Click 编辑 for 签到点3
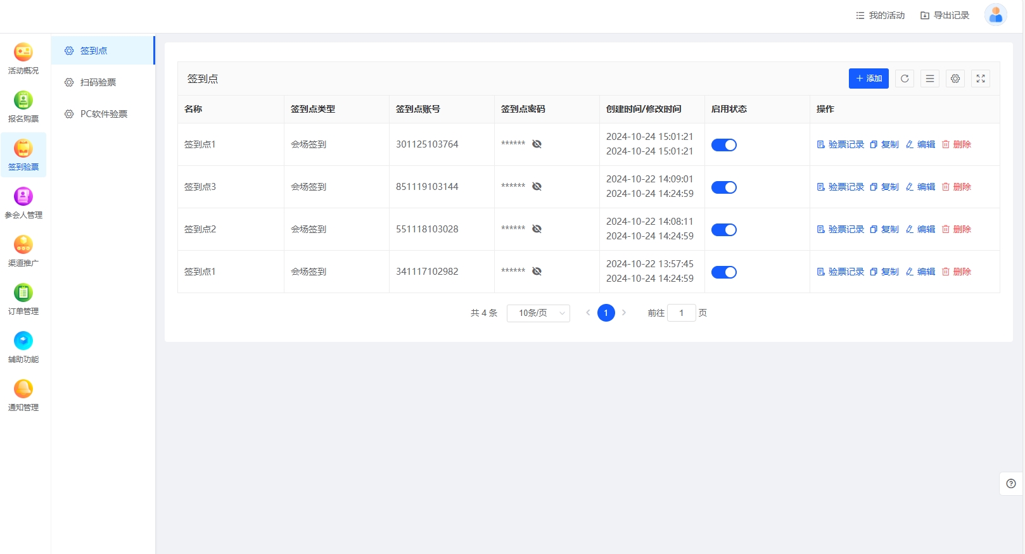The width and height of the screenshot is (1025, 554). coord(920,187)
